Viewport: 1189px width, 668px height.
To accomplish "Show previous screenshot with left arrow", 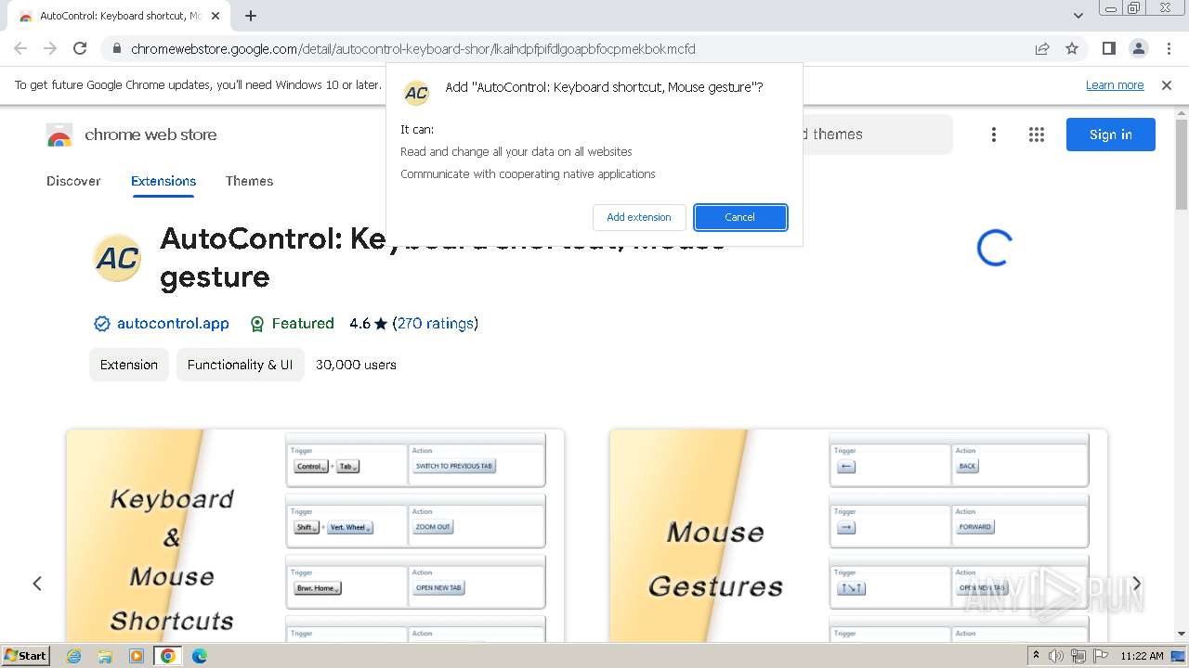I will pos(37,584).
